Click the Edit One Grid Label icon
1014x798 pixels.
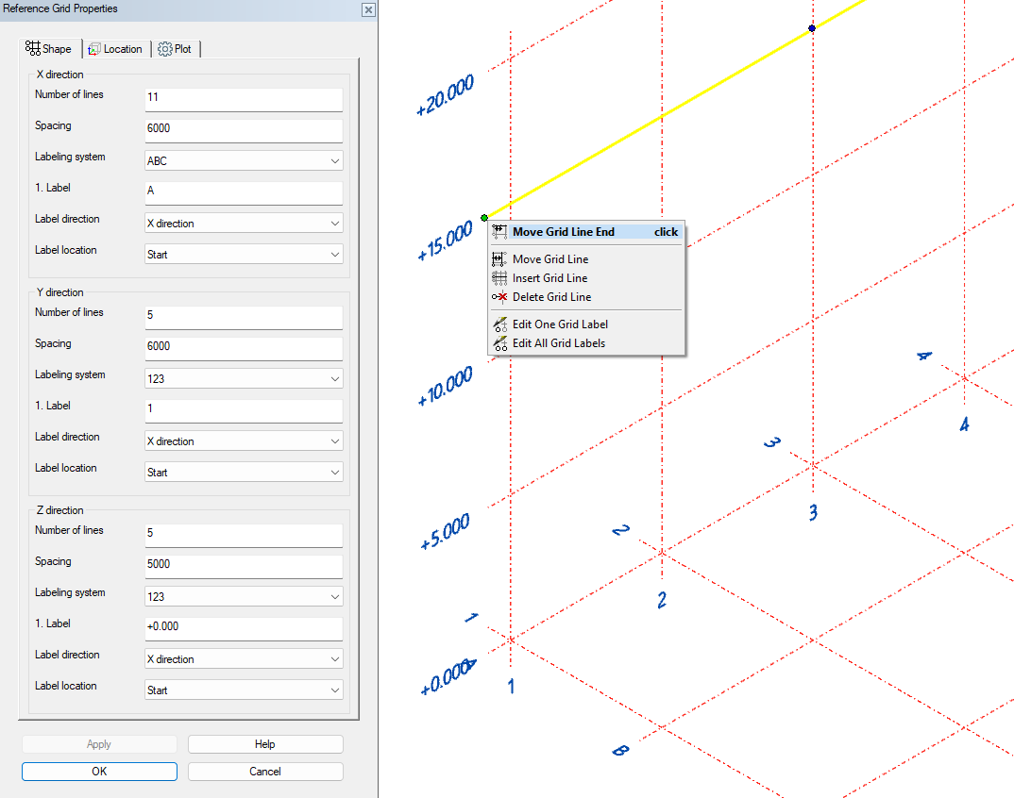500,324
